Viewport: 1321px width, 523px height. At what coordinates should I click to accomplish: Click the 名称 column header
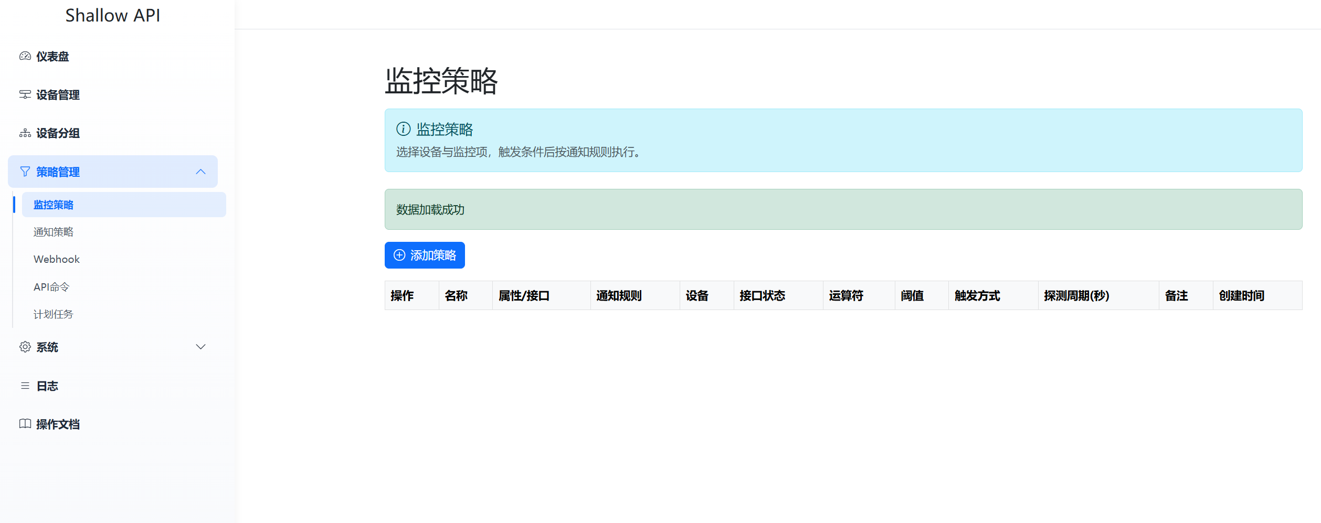(x=456, y=296)
